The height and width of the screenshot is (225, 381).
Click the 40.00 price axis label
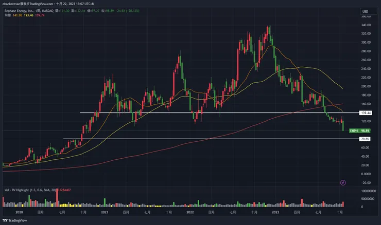(x=365, y=156)
